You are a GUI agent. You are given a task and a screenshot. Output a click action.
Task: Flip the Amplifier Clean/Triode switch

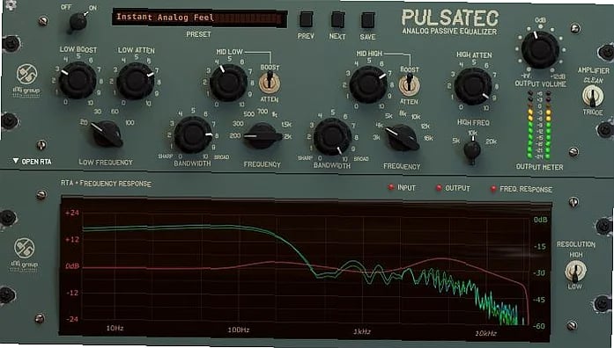tap(593, 96)
